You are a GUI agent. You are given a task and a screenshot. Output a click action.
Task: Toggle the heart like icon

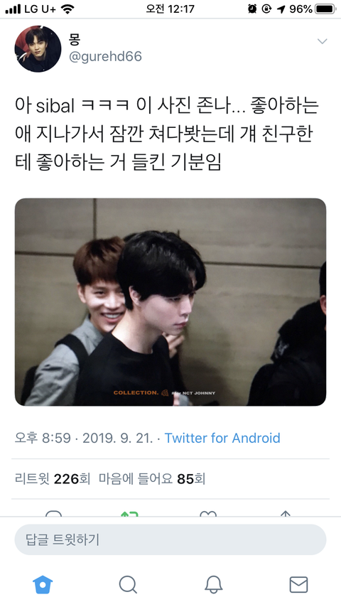point(208,514)
